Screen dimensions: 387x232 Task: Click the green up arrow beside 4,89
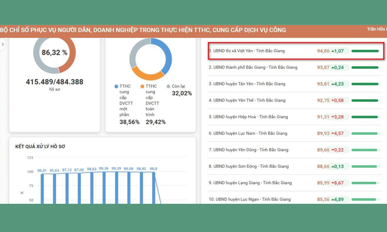(333, 200)
